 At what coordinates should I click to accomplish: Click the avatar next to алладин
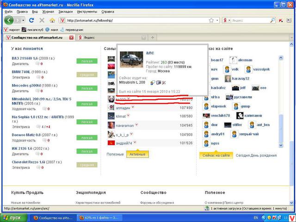pyautogui.click(x=111, y=108)
